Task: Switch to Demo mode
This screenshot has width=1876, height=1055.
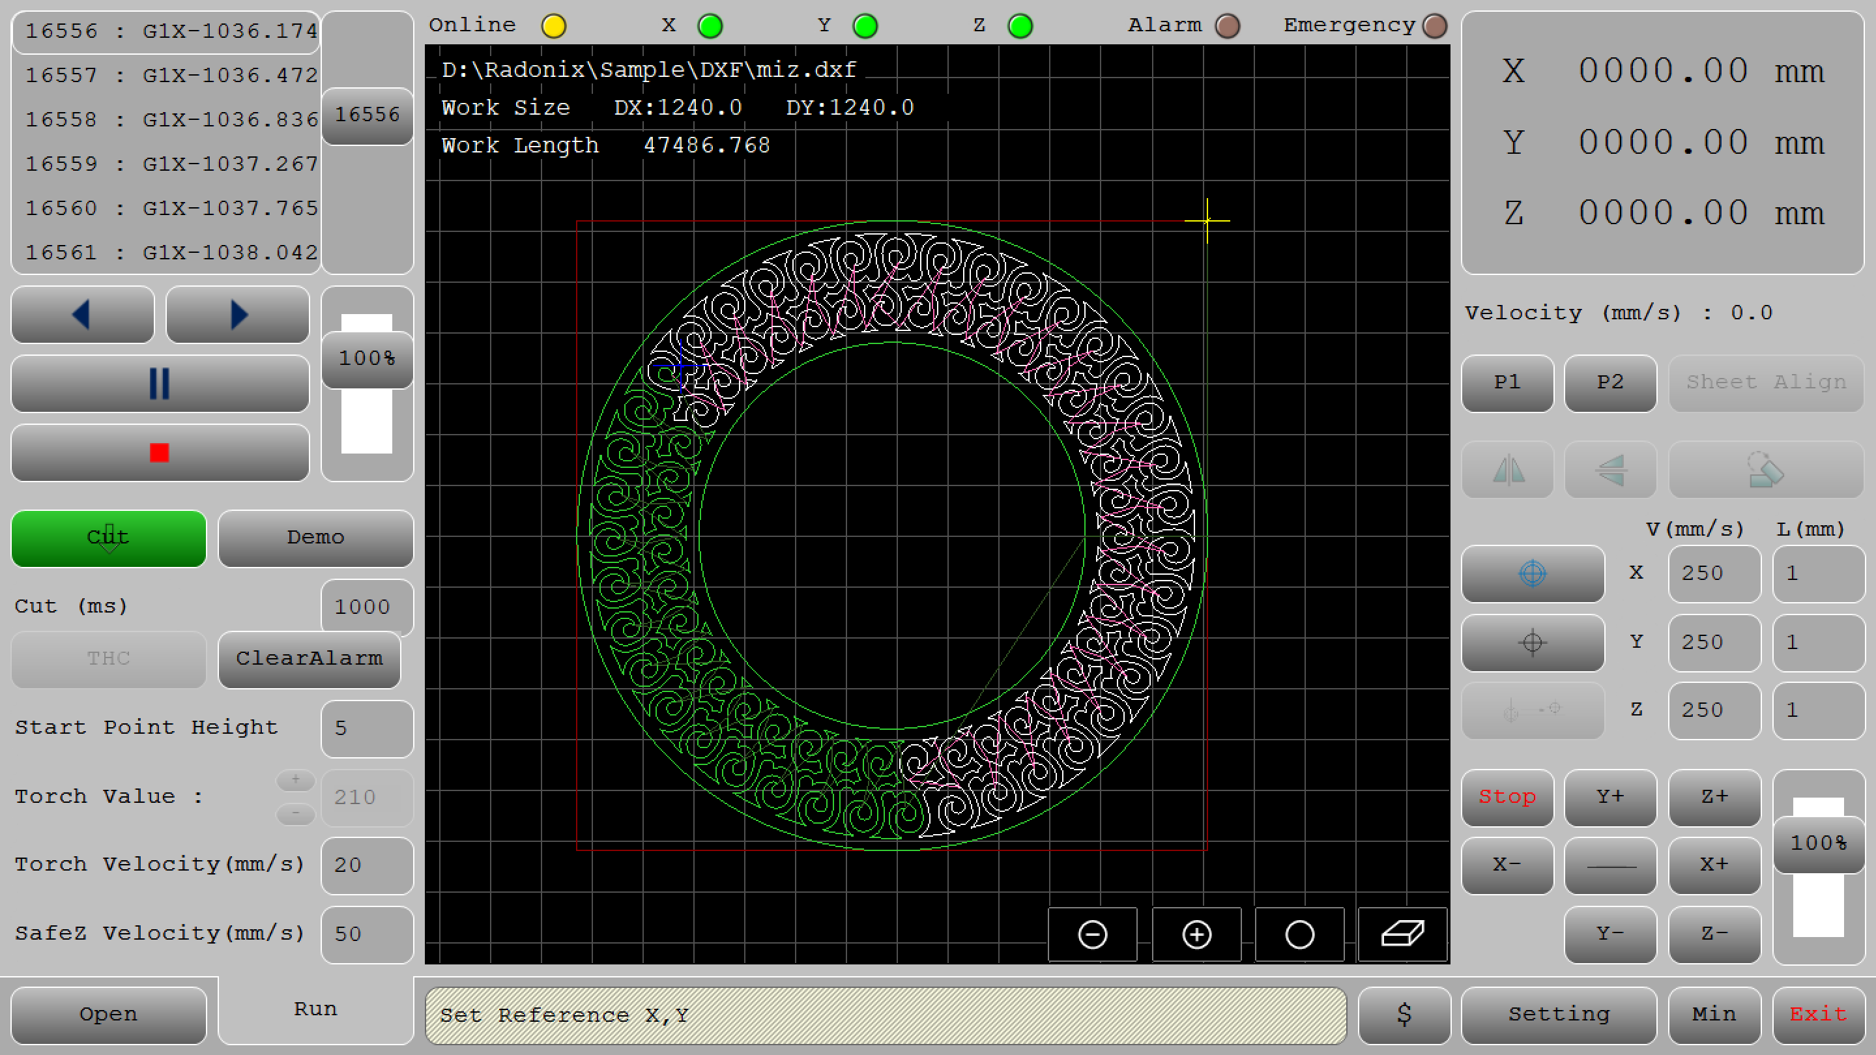Action: tap(315, 538)
